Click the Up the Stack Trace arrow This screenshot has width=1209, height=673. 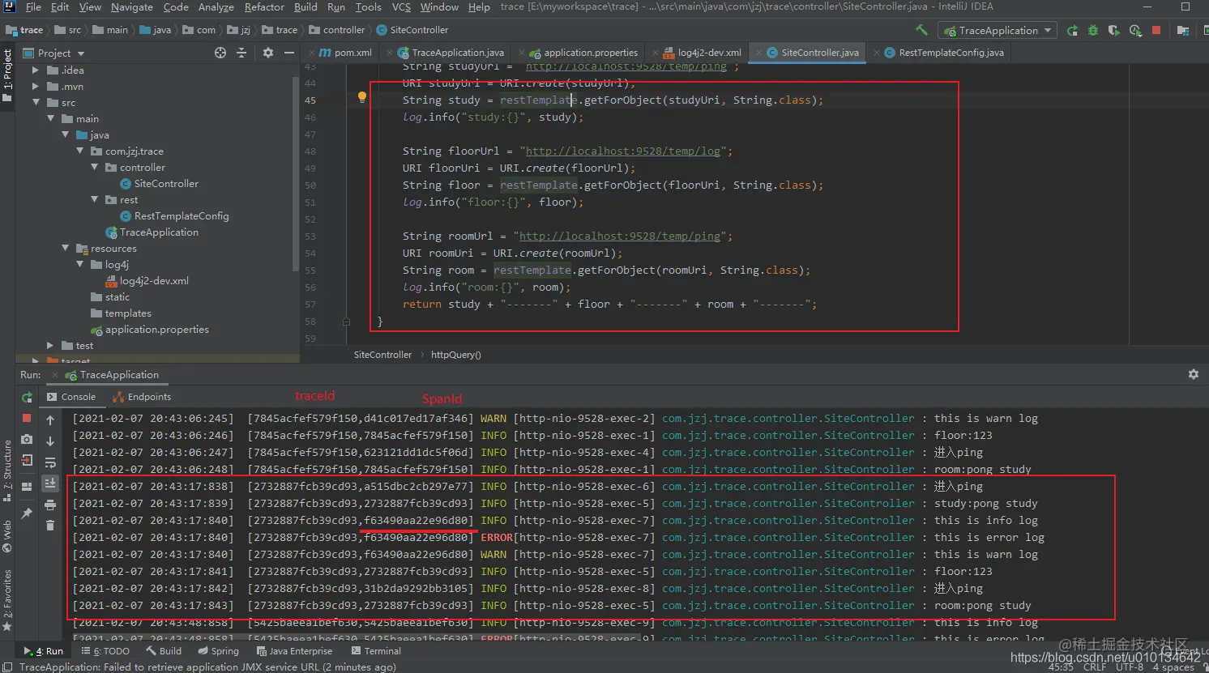pyautogui.click(x=50, y=420)
